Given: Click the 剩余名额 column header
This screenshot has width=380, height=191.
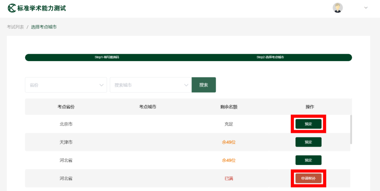Looking at the screenshot, I should (229, 107).
